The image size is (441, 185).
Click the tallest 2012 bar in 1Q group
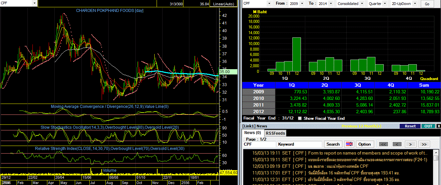(x=297, y=54)
